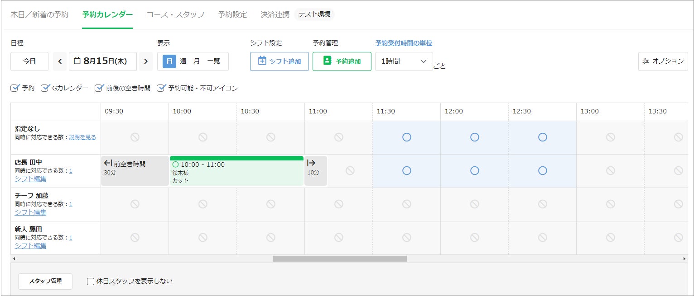This screenshot has height=296, width=694.
Task: Open シフト編集 for 店長 田中
Action: [30, 179]
